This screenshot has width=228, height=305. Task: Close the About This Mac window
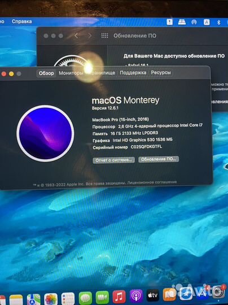3,74
